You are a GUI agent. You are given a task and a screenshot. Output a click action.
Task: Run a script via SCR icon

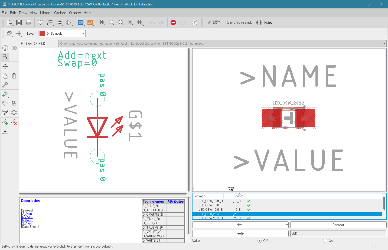(x=81, y=22)
